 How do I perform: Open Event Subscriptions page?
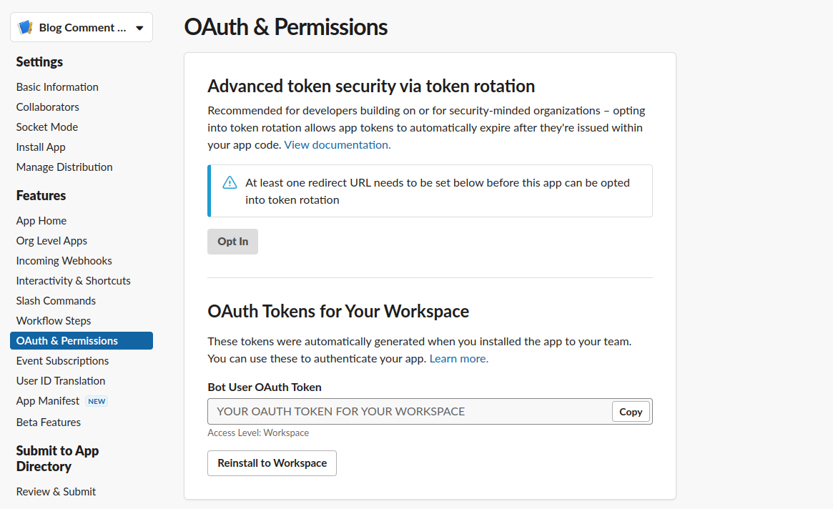[63, 361]
